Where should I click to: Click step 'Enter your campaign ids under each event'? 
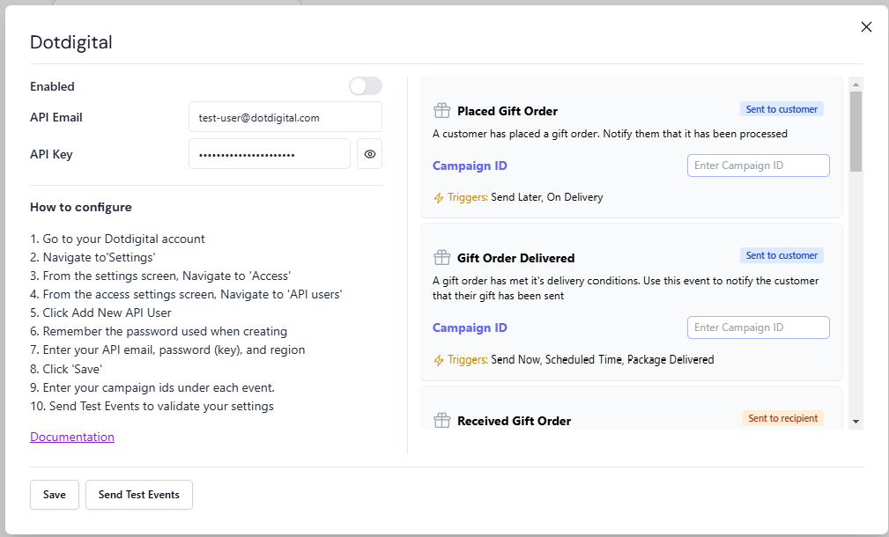click(x=152, y=387)
